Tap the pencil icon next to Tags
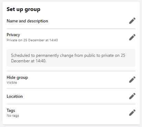 coord(132,113)
